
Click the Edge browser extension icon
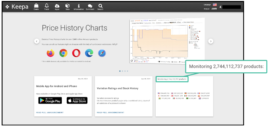pos(89,53)
